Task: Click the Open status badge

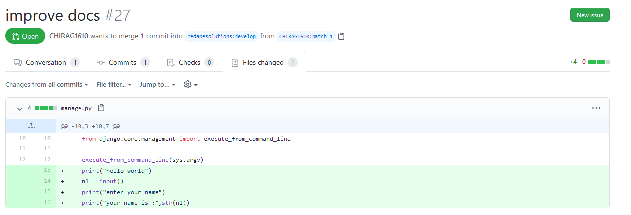Action: point(25,36)
